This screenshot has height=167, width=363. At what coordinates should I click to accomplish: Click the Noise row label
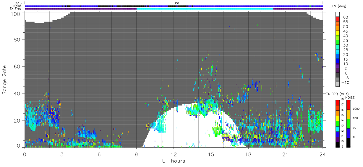coord(18,6)
